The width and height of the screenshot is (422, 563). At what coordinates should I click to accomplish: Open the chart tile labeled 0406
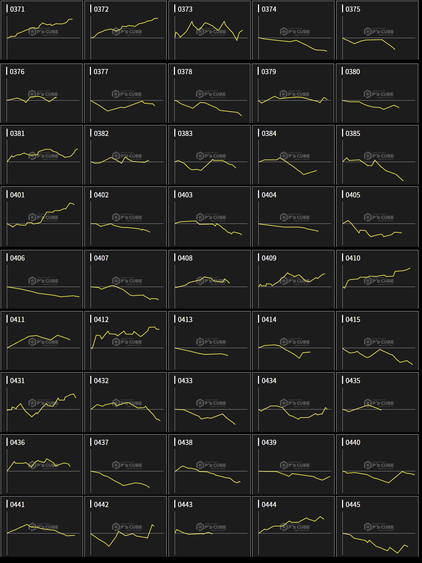coord(42,279)
